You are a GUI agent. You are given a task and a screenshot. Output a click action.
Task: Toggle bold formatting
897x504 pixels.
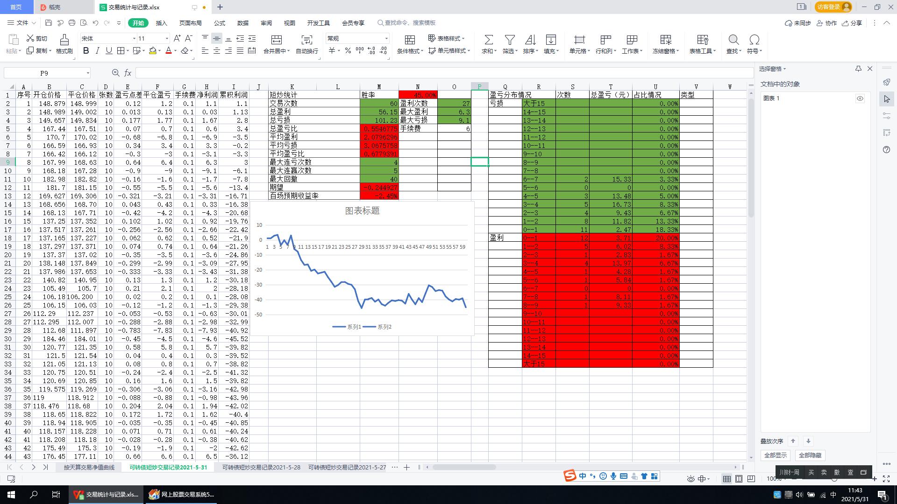86,51
